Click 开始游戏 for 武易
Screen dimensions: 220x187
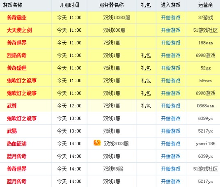(x=171, y=131)
